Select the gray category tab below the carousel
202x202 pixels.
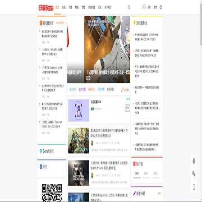pos(111,89)
